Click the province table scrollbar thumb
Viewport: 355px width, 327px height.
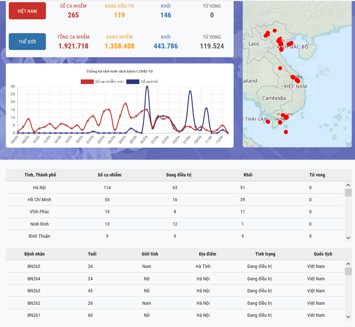[348, 193]
